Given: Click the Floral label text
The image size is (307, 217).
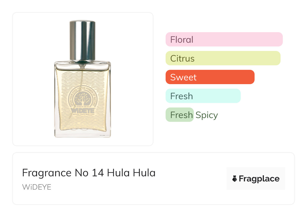Looking at the screenshot, I should pos(182,40).
